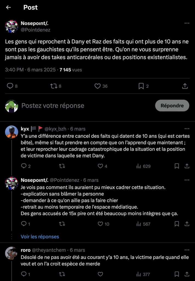Like the main post with 36 likes
Viewport: 195px width, 281px height.
tap(98, 86)
